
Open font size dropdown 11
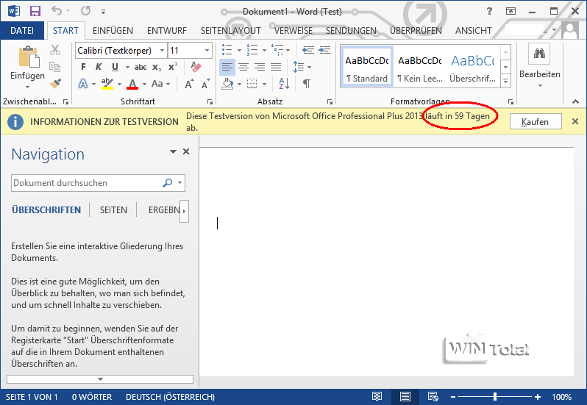(x=207, y=51)
